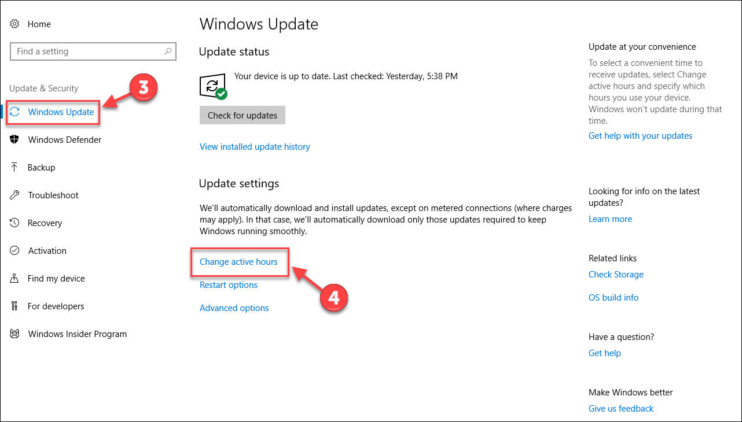Go to the Backup section
The image size is (742, 422).
(42, 168)
